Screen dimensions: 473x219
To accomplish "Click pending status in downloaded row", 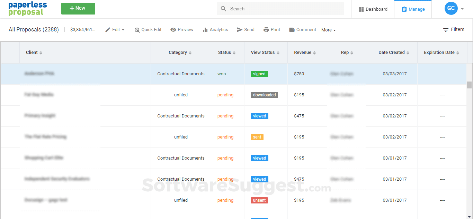I will pos(225,95).
